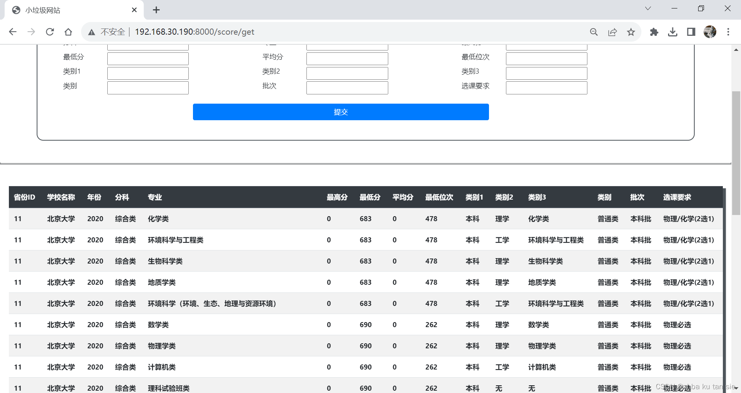Open the browser profile avatar
The image size is (741, 393).
coord(710,32)
